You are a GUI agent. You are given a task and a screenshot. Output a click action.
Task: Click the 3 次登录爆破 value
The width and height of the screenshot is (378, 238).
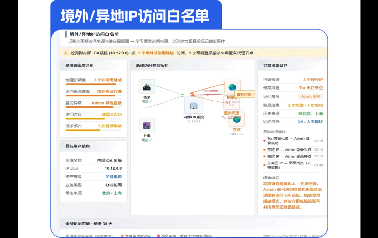(110, 126)
